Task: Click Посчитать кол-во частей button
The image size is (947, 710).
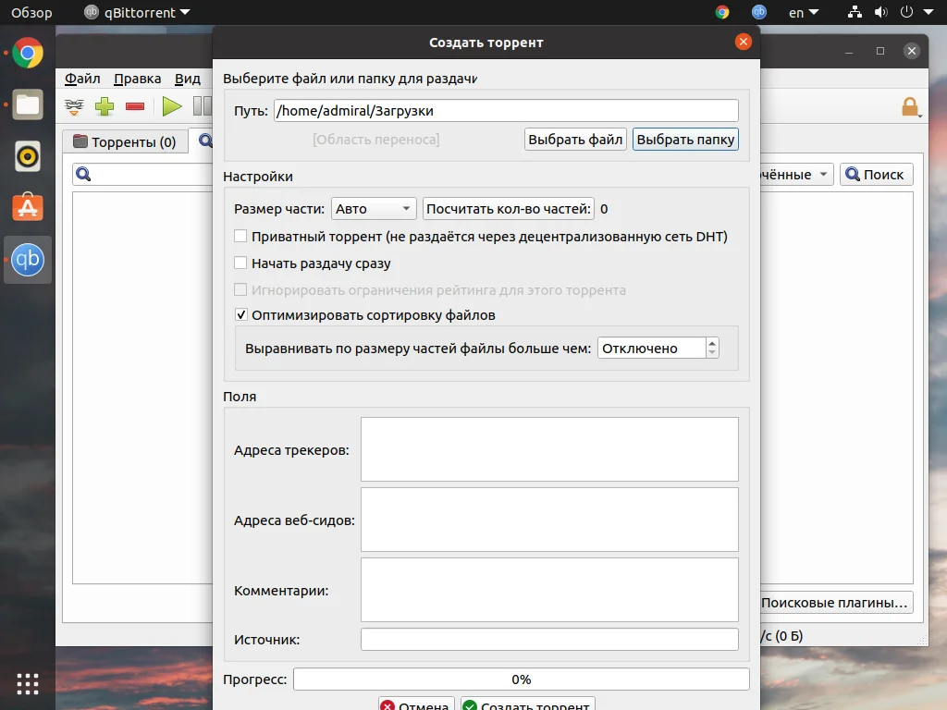Action: point(508,209)
